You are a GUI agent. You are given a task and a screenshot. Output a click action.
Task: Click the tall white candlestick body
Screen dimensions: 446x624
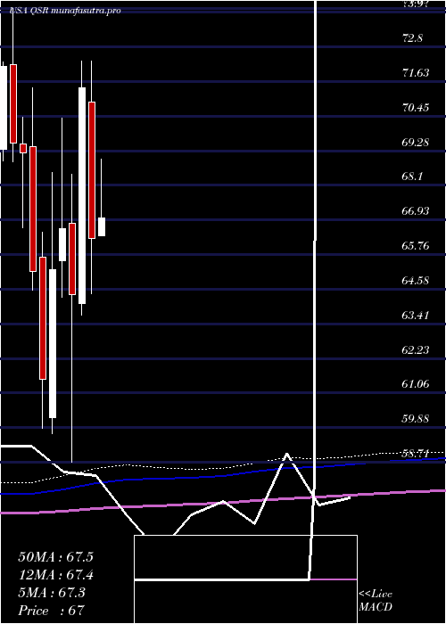82,195
